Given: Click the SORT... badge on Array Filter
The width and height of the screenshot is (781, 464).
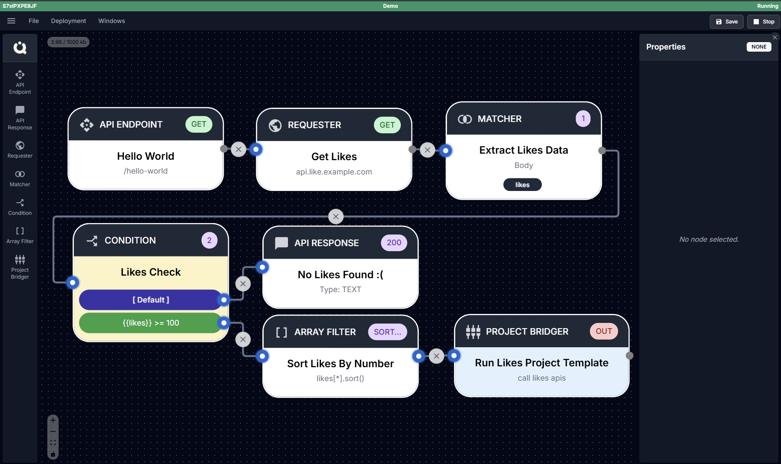Looking at the screenshot, I should (387, 332).
